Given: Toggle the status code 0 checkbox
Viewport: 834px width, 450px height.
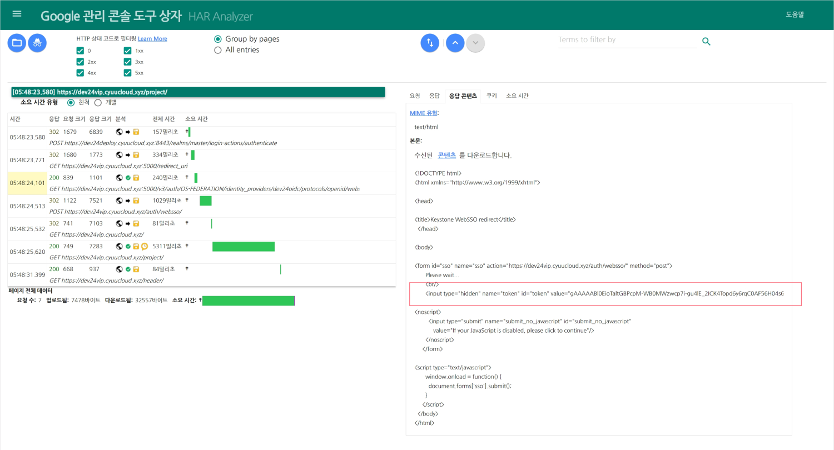Looking at the screenshot, I should [x=81, y=51].
